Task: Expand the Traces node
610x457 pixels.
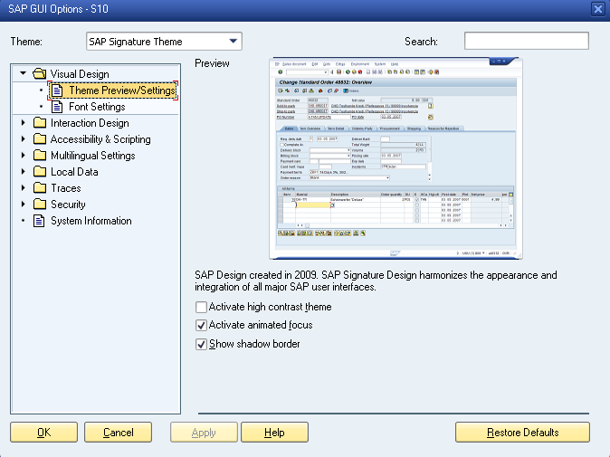Action: point(23,188)
